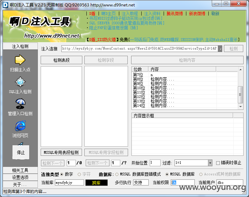The height and width of the screenshot is (197, 249).
Task: Click the 当前库 mysfybjy field
Action: [69, 182]
